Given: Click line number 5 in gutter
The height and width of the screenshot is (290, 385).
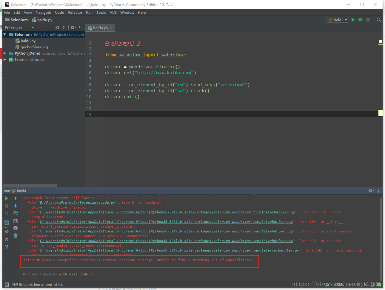Looking at the screenshot, I should [90, 67].
